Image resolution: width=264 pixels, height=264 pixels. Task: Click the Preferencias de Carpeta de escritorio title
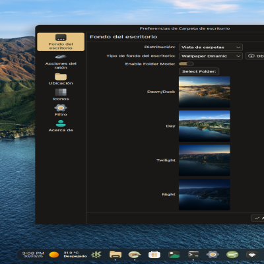[185, 28]
